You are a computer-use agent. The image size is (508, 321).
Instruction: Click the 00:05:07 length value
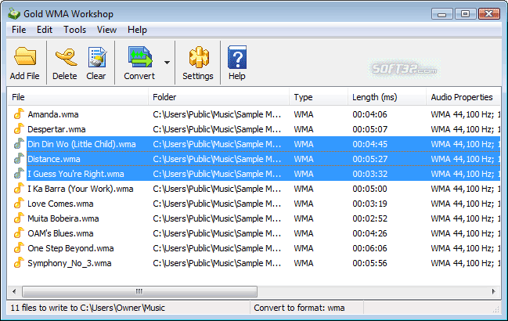370,129
